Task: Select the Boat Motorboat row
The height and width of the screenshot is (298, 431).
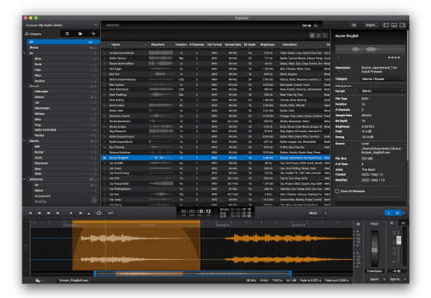Action: [216, 89]
